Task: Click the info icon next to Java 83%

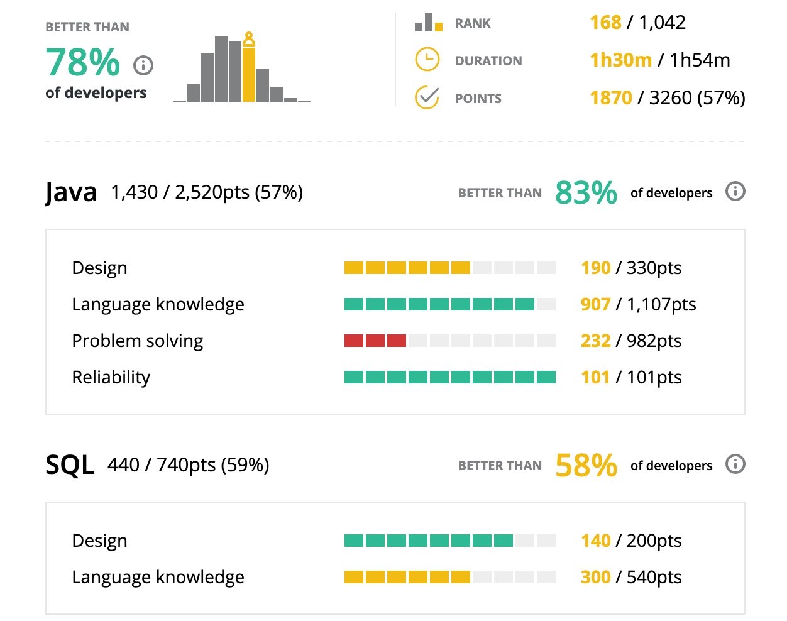Action: coord(735,191)
